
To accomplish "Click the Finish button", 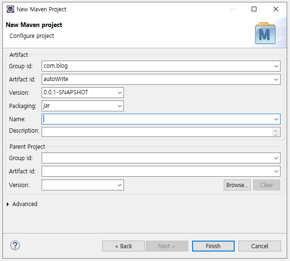I will [x=213, y=246].
